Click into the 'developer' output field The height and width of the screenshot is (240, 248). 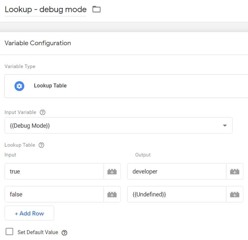[177, 172]
